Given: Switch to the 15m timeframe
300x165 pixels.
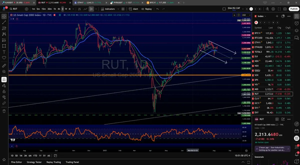Looking at the screenshot, I should (x=43, y=9).
